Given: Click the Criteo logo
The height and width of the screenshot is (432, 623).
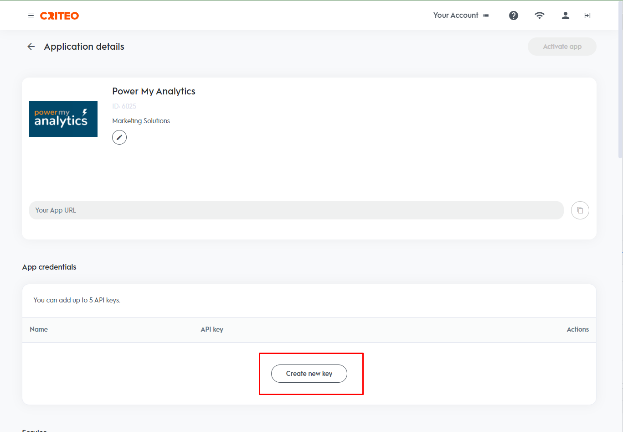Looking at the screenshot, I should point(59,16).
